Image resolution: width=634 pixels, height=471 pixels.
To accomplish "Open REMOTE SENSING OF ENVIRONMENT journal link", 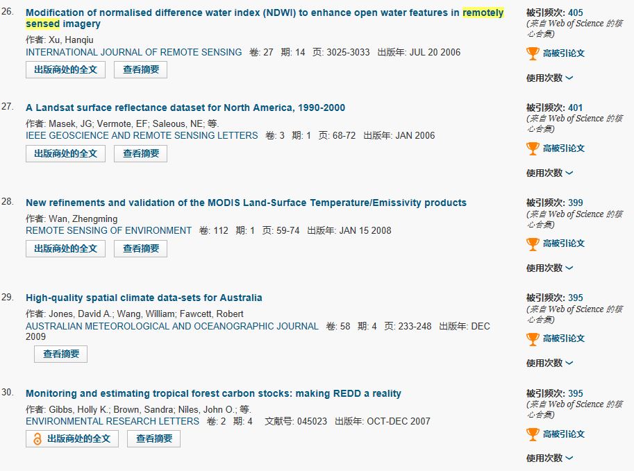I will [108, 231].
